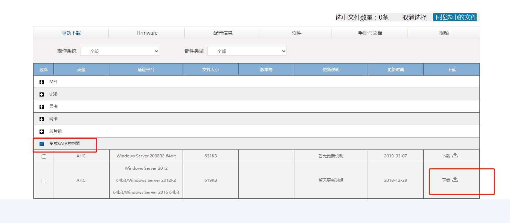Go to the 软件 tab
Viewport: 510px width, 223px height.
point(296,33)
